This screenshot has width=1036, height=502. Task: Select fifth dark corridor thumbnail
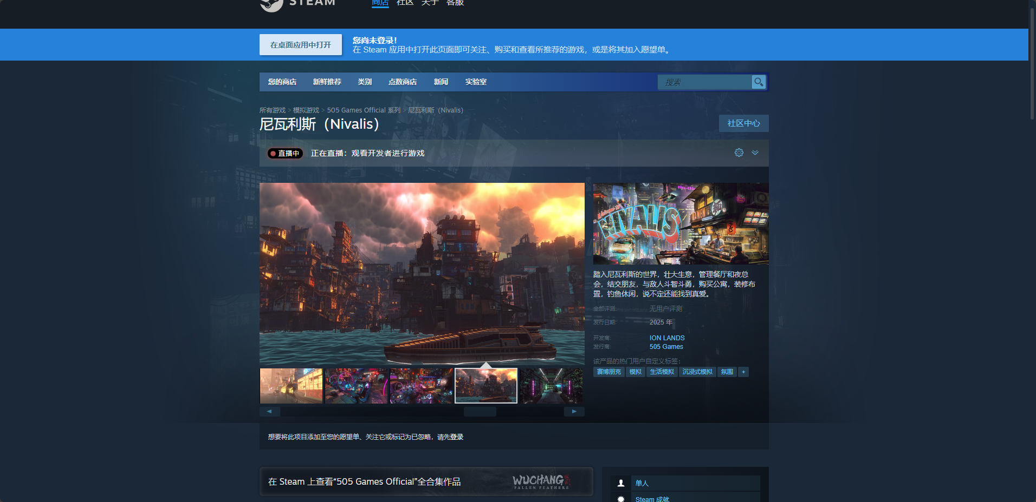(x=551, y=386)
